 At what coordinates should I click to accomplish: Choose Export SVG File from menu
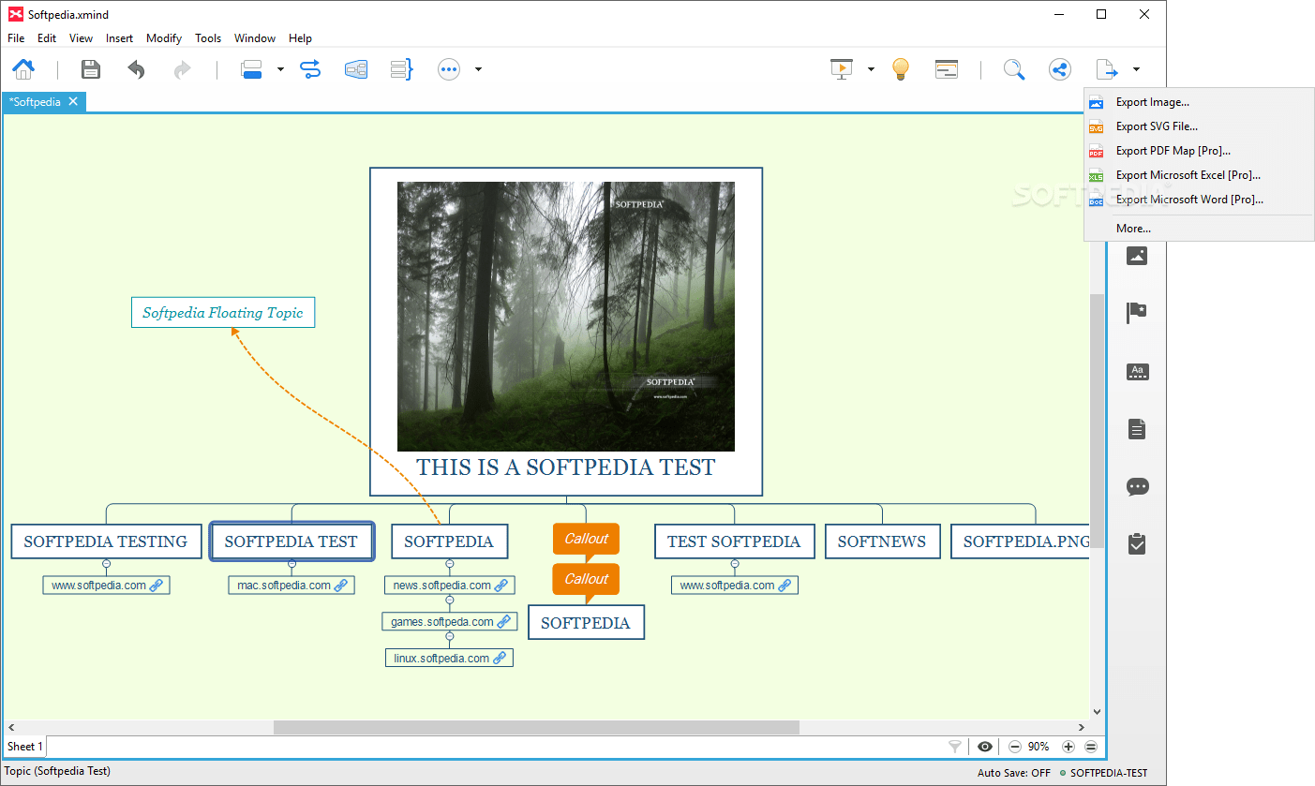(1156, 126)
